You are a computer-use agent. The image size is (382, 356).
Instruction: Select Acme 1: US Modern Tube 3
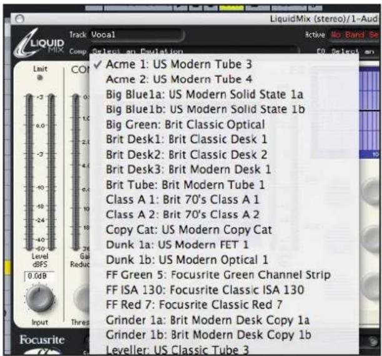[x=224, y=64]
